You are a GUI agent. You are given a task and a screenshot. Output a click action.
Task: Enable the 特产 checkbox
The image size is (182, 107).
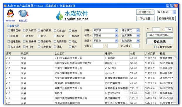point(70,47)
